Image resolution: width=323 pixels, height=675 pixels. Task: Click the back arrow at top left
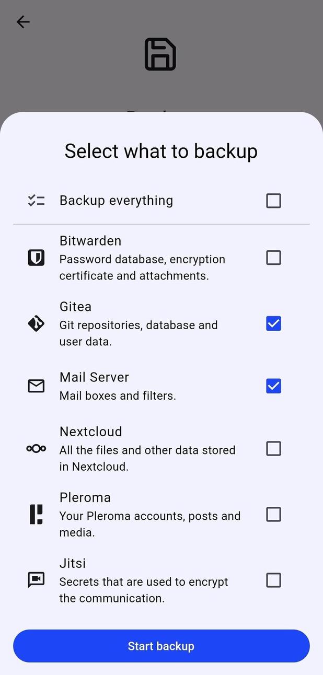[x=22, y=22]
